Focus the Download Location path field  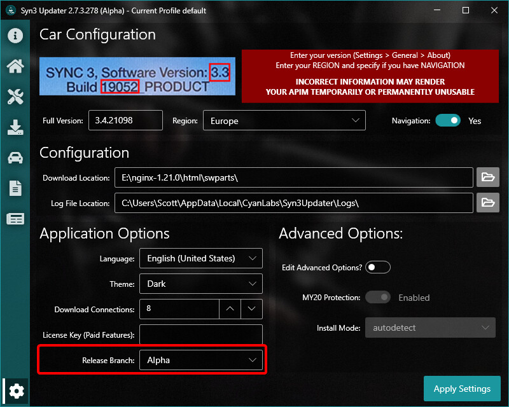(294, 177)
